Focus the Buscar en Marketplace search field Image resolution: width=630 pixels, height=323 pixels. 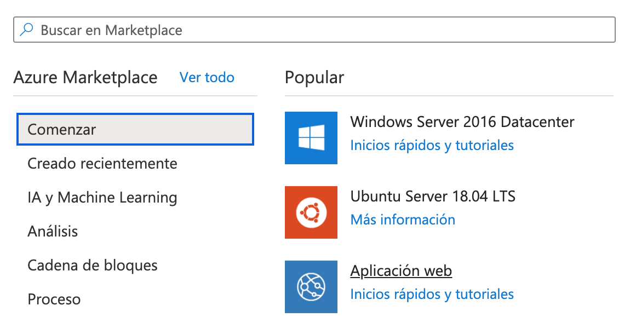(314, 30)
